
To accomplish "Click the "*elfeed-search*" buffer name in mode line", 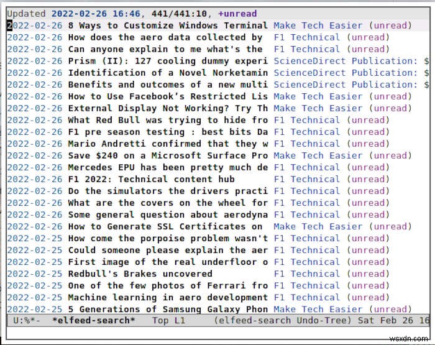I will click(x=93, y=321).
